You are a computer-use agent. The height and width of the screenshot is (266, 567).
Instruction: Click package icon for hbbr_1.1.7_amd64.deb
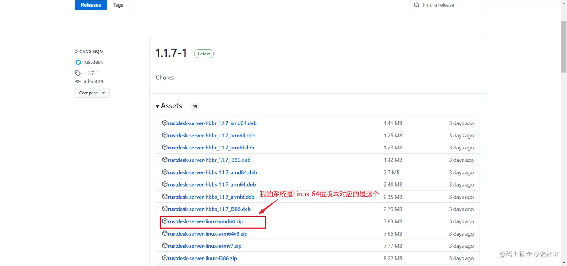(165, 123)
